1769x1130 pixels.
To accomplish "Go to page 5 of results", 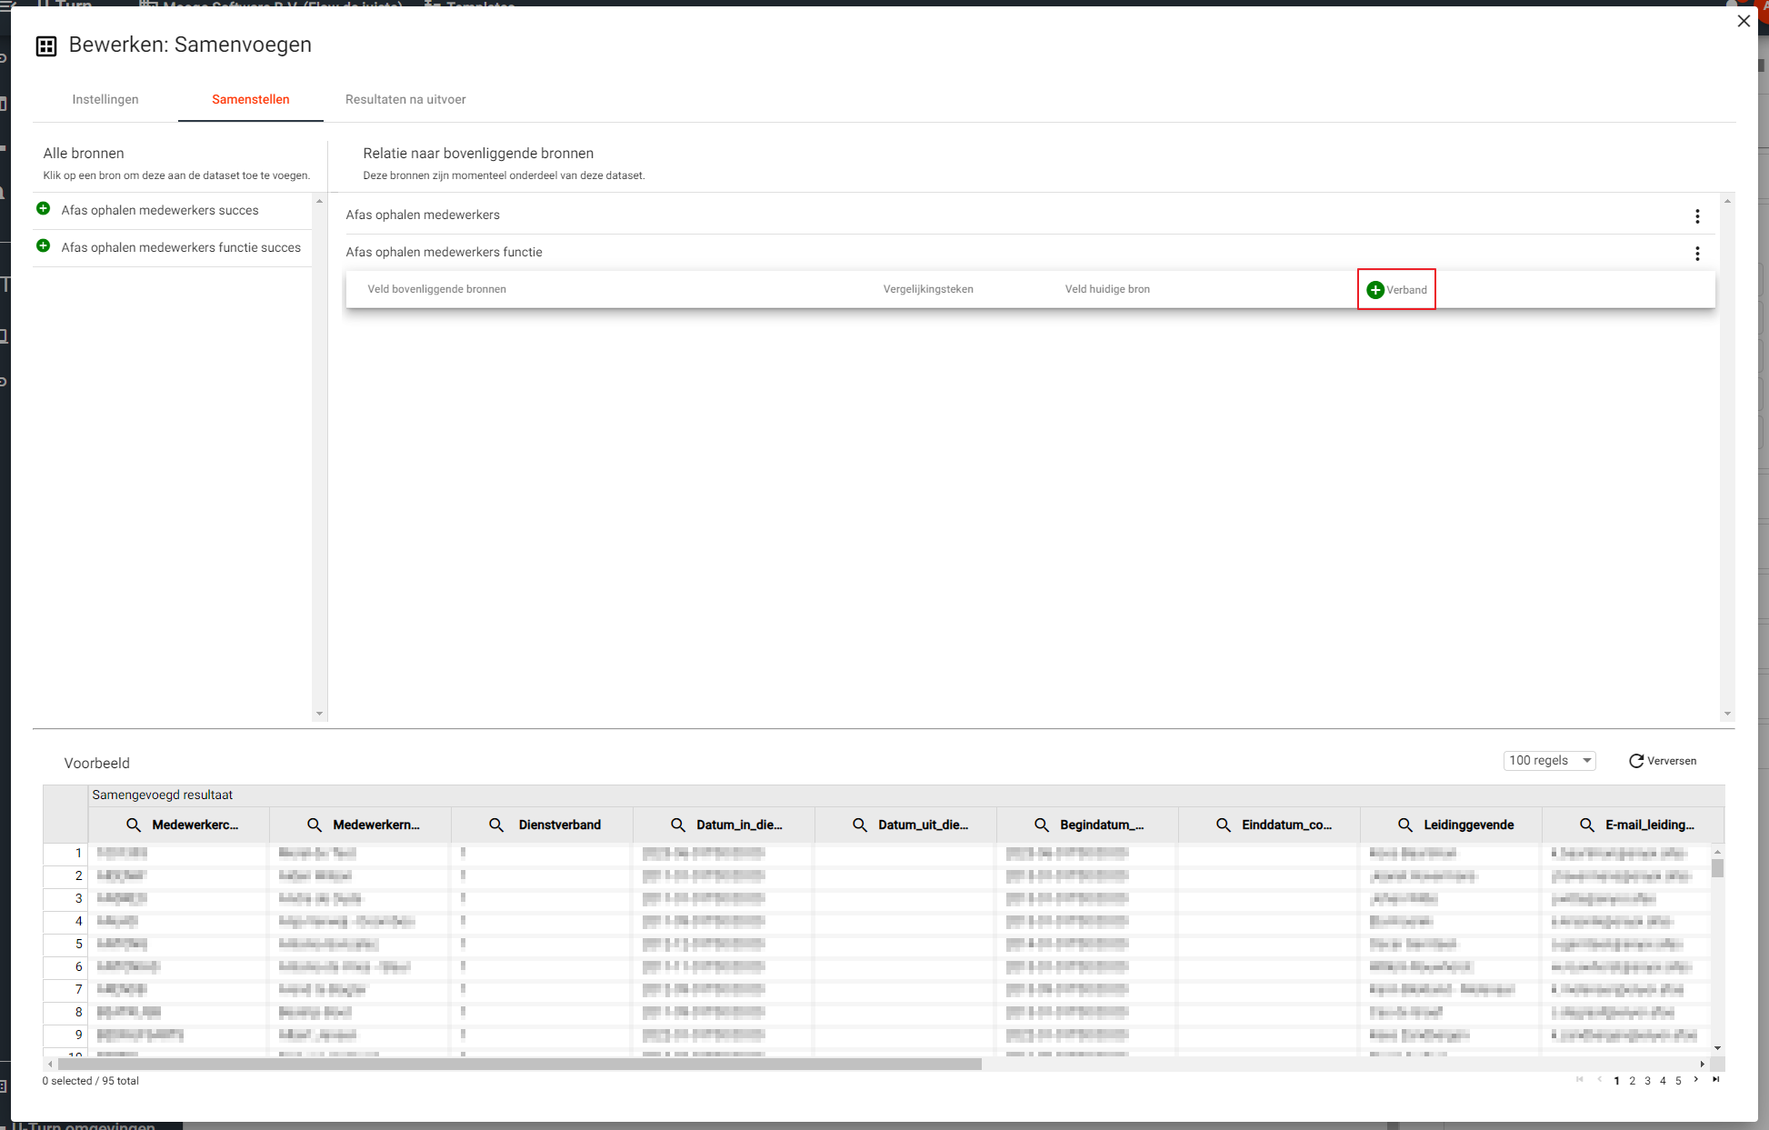I will 1678,1081.
